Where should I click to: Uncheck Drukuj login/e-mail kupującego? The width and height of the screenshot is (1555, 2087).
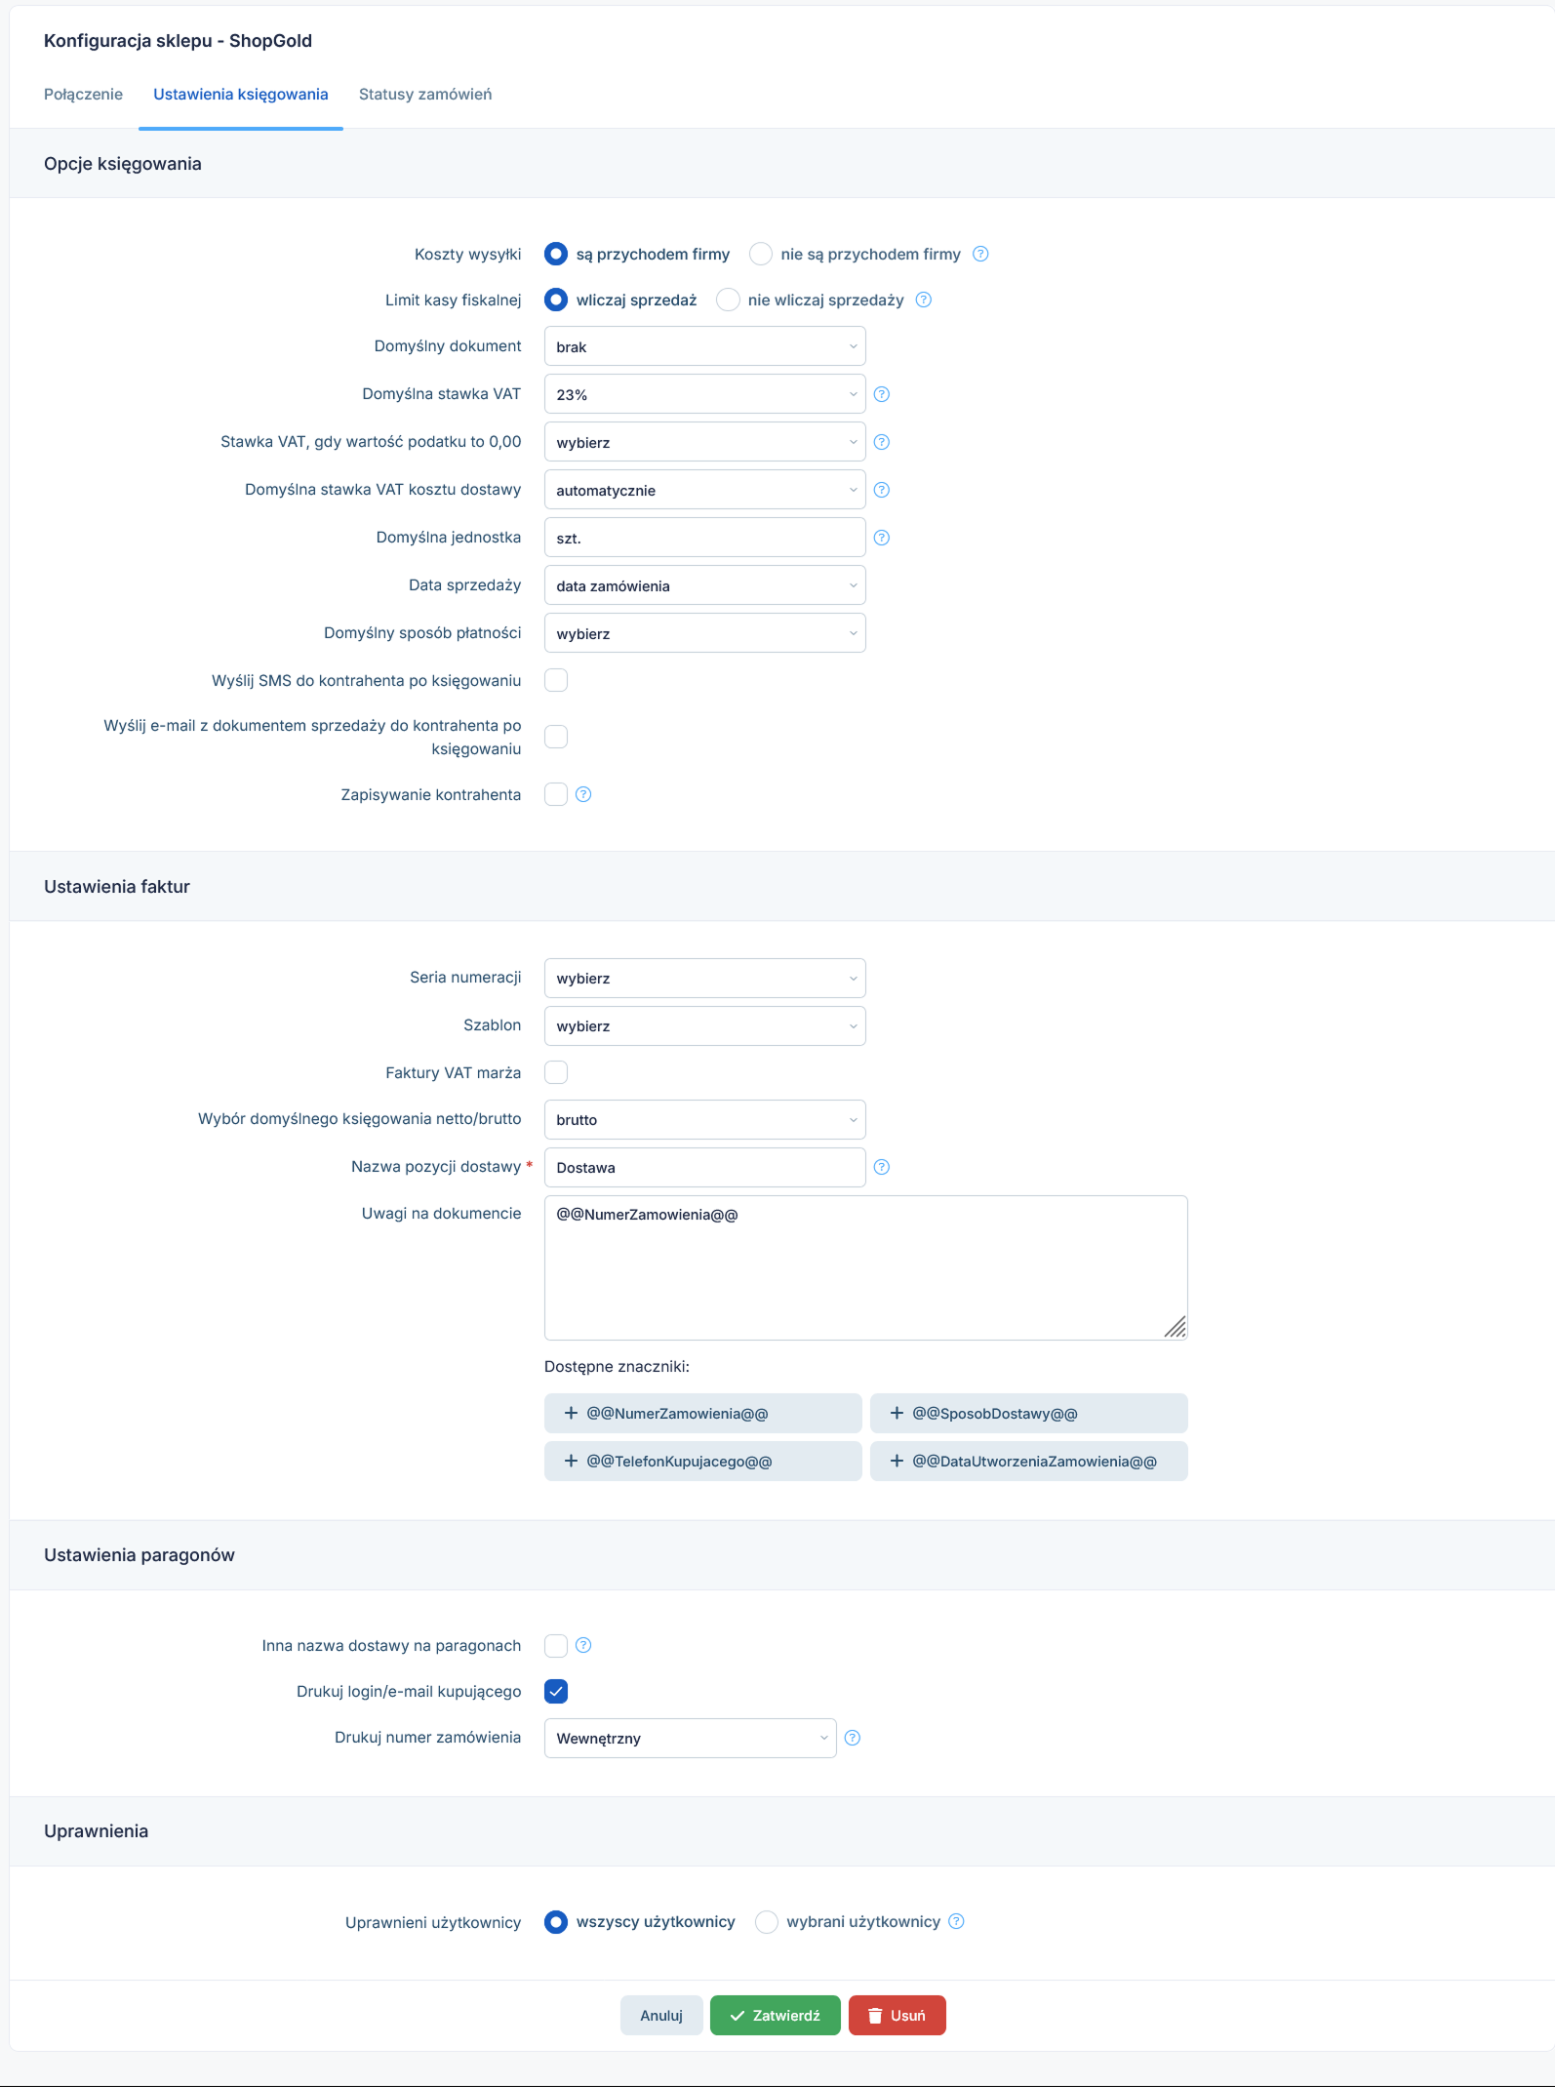pyautogui.click(x=556, y=1691)
